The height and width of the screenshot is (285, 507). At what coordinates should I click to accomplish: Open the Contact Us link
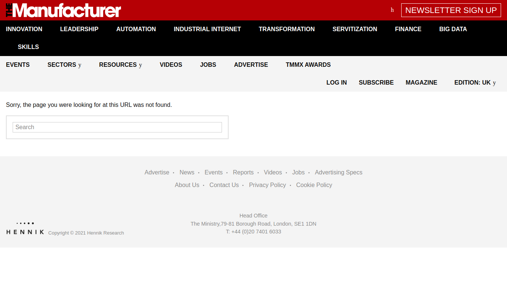(x=224, y=185)
